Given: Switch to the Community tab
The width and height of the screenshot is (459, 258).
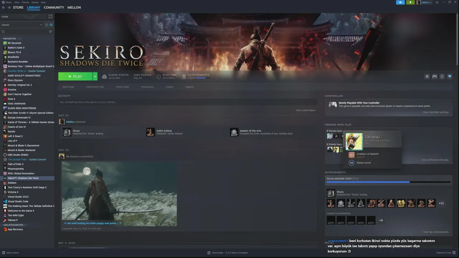Looking at the screenshot, I should (54, 8).
